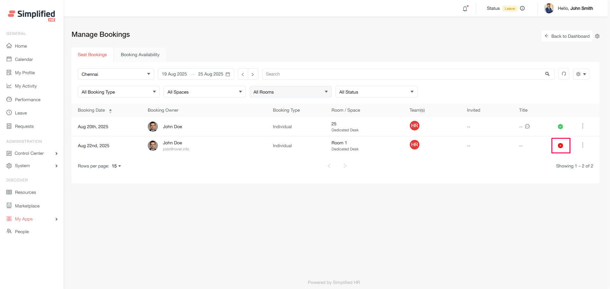Click the red cancelled status icon
610x289 pixels.
(560, 146)
